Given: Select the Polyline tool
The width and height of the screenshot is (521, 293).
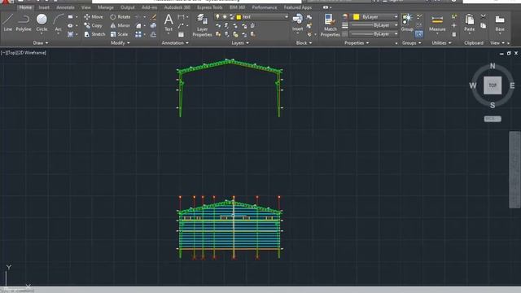Looking at the screenshot, I should (x=24, y=23).
